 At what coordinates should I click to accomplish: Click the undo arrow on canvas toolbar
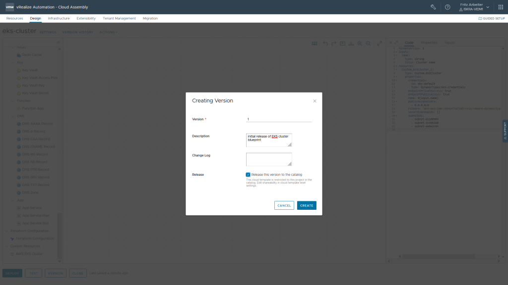click(325, 44)
